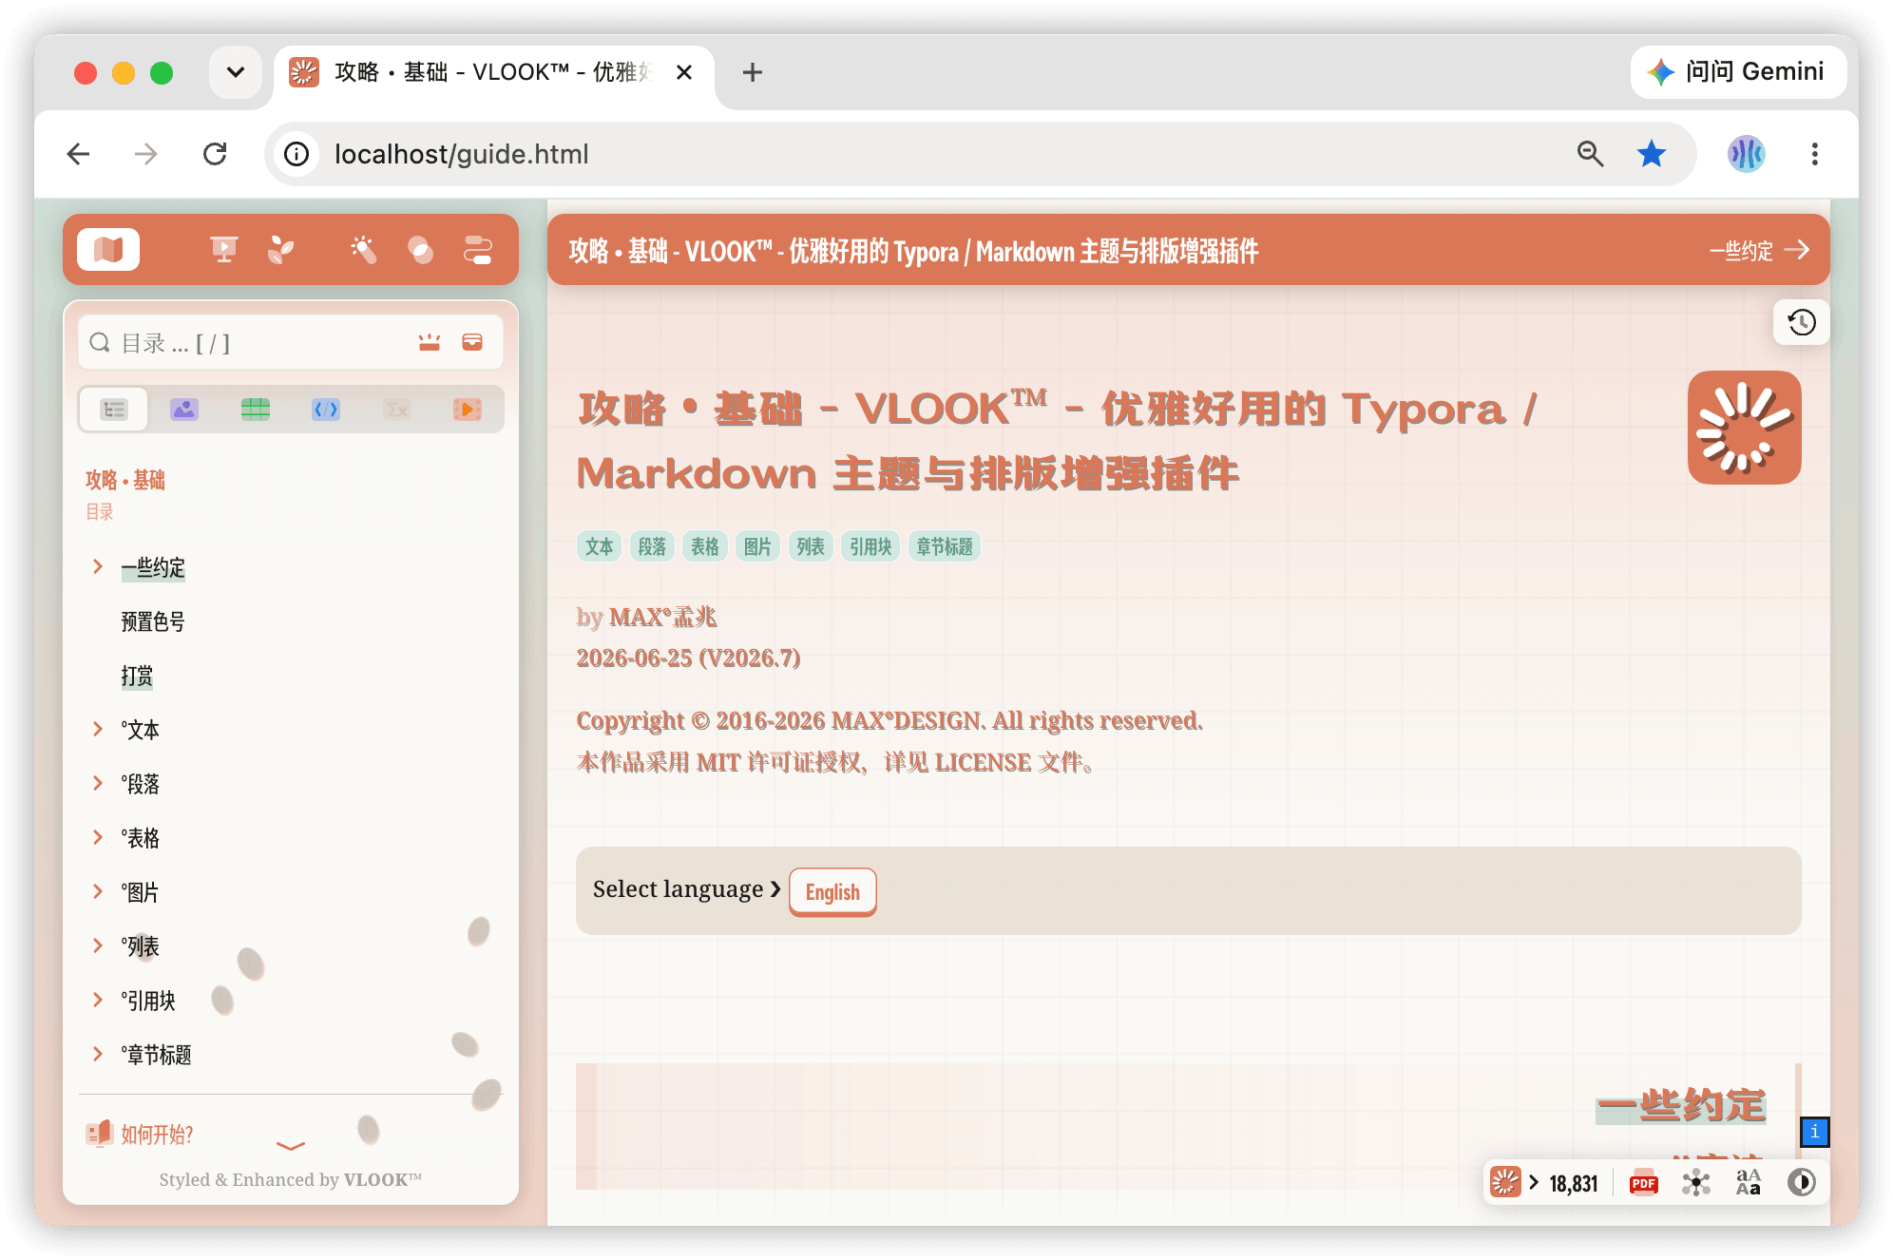Viewport: 1893px width, 1260px height.
Task: Switch to tables index tab
Action: [x=256, y=410]
